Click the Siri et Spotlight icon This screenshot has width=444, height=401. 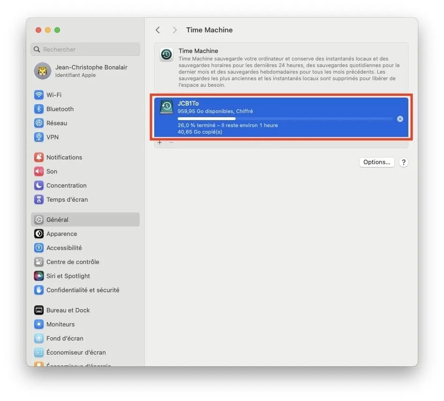39,276
